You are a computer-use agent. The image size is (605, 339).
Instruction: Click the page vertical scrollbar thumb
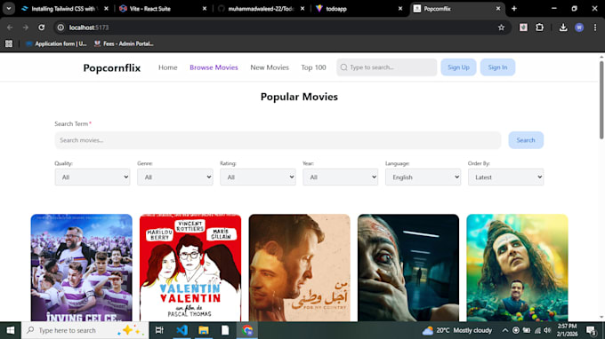click(601, 100)
